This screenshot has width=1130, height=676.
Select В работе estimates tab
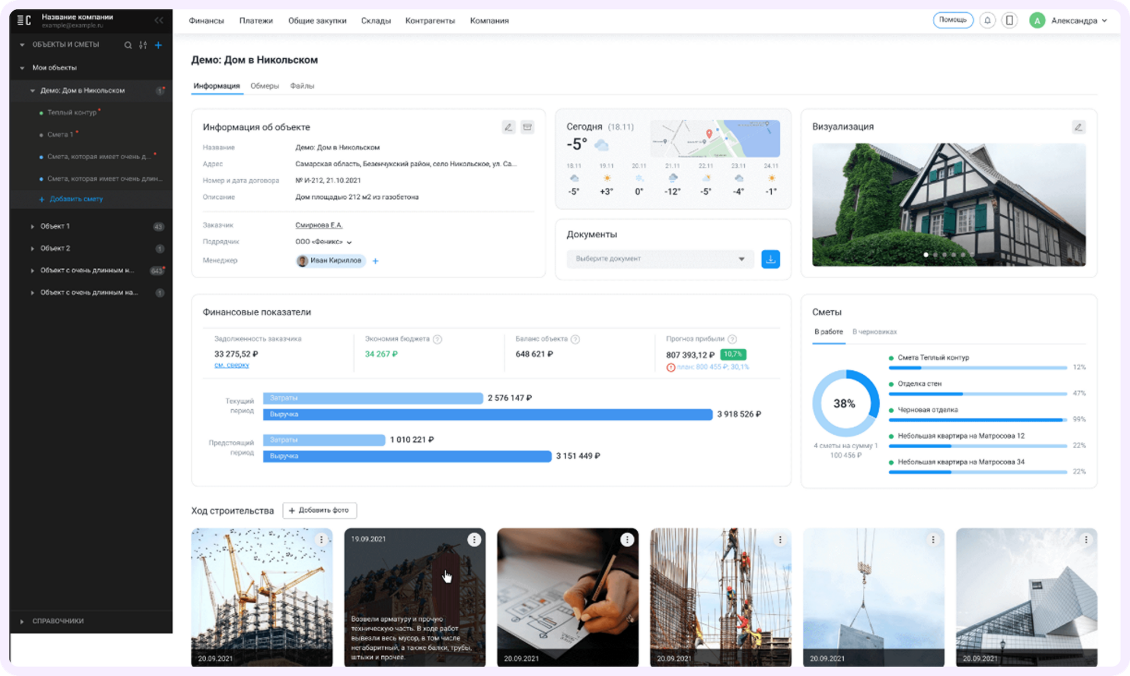[x=828, y=332]
